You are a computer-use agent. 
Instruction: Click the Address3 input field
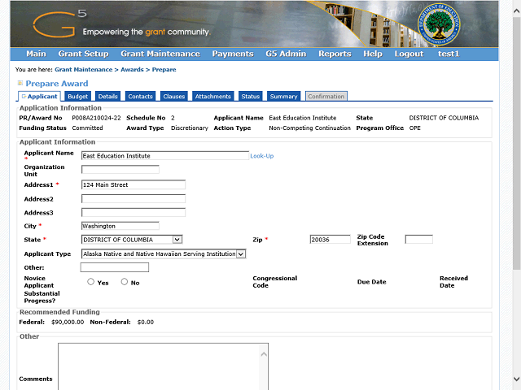(134, 212)
